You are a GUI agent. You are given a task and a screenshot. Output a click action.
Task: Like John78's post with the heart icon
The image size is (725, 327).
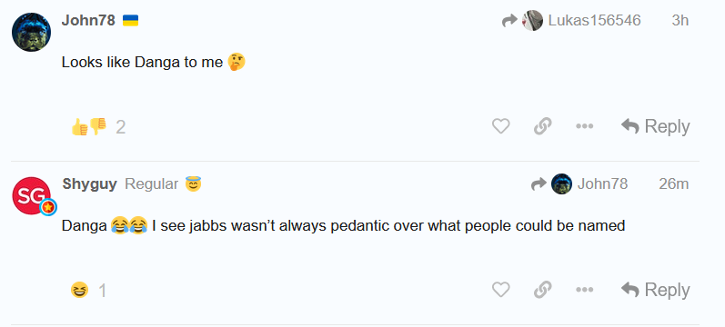point(500,126)
